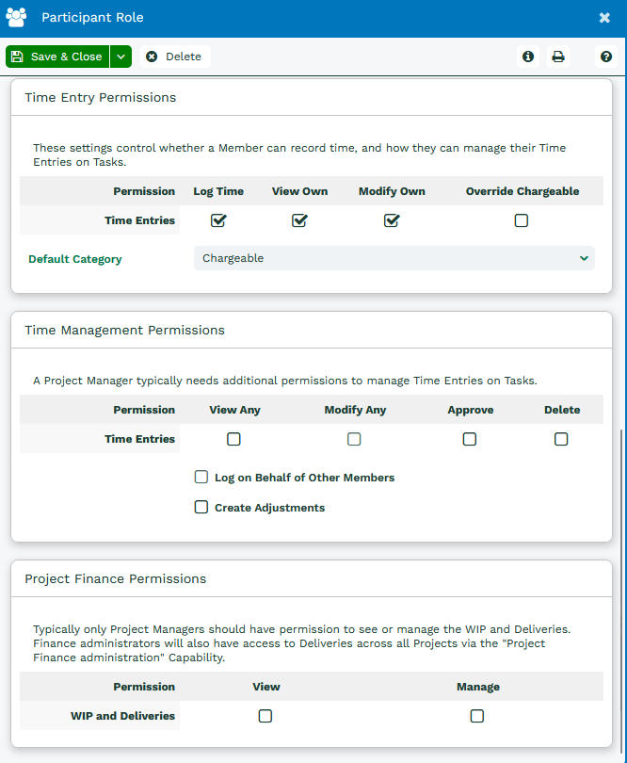
Task: Expand the Save & Close arrow menu
Action: click(121, 57)
